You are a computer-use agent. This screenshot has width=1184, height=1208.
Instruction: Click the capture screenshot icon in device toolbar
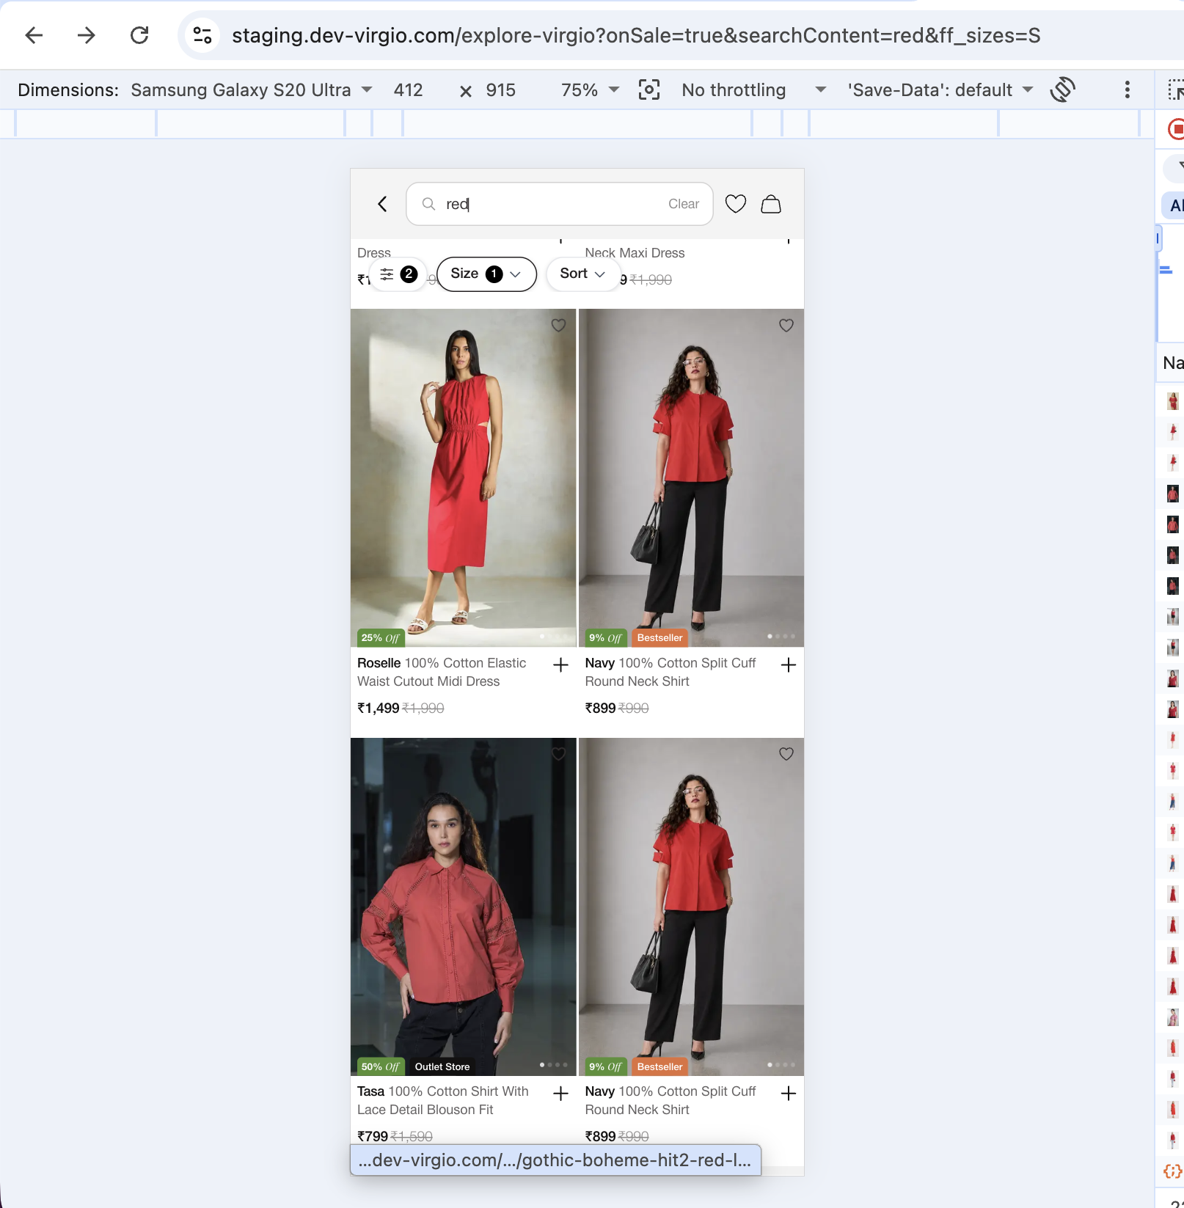pyautogui.click(x=649, y=90)
